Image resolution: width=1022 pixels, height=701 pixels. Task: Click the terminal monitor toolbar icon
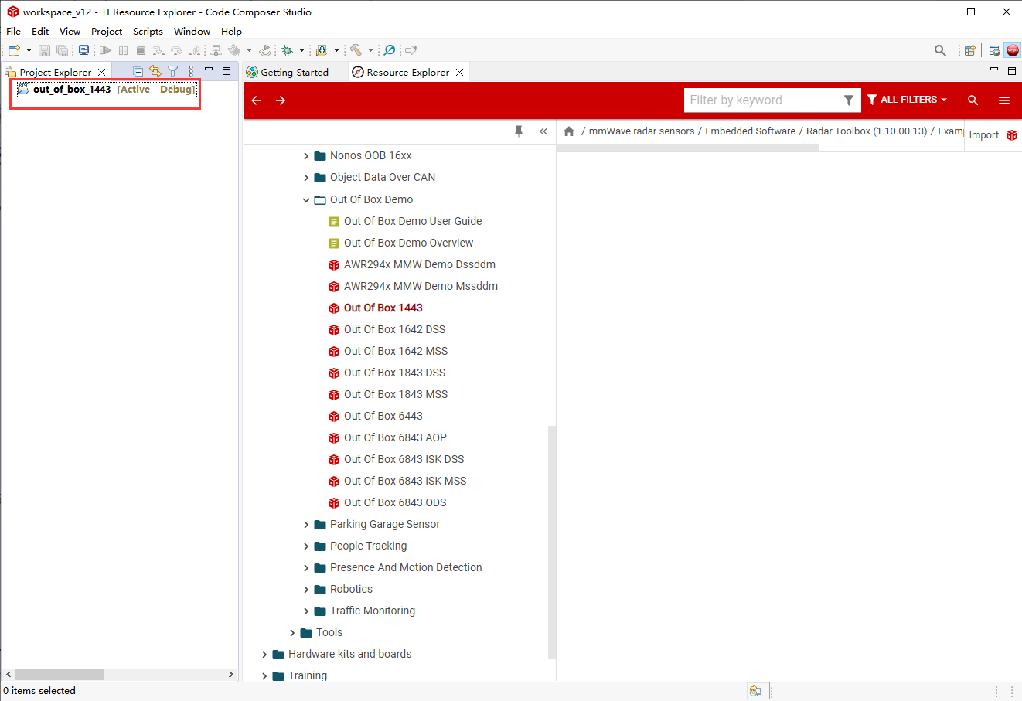click(x=83, y=50)
